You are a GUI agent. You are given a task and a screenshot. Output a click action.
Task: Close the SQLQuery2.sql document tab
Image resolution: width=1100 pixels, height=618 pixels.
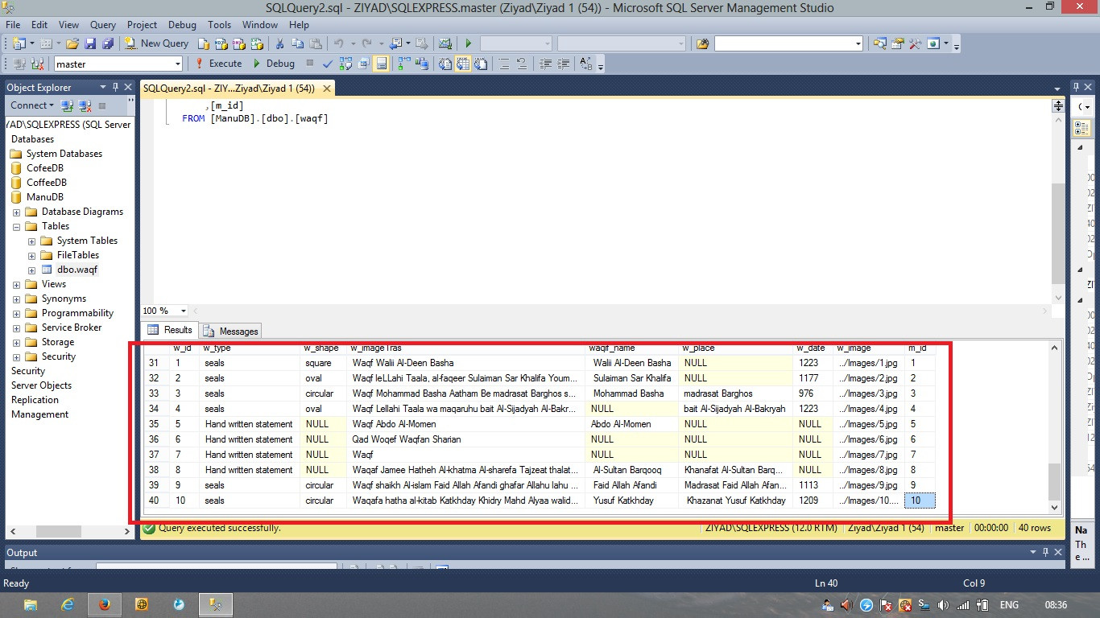(x=328, y=88)
